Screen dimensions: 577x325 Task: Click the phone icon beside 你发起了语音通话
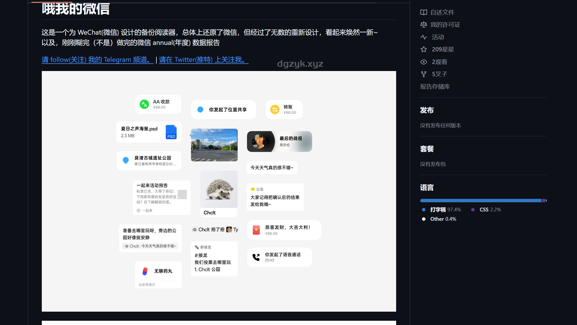[x=256, y=257]
